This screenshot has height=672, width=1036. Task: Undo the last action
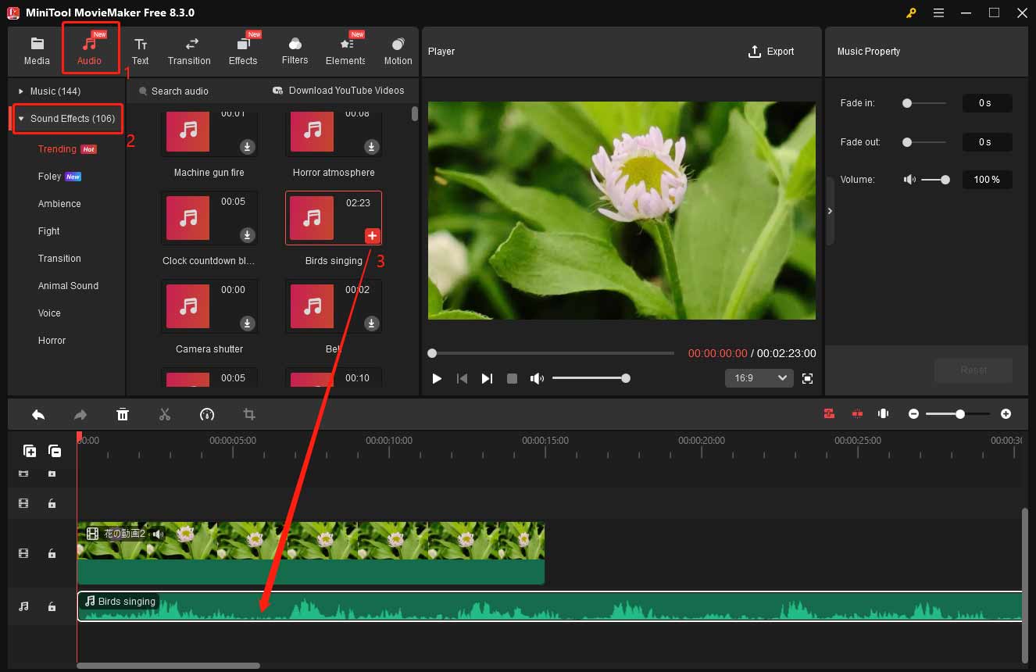(x=38, y=414)
